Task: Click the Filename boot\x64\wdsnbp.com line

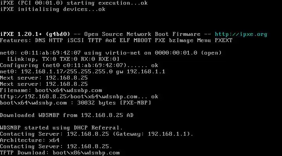Action: [51, 90]
